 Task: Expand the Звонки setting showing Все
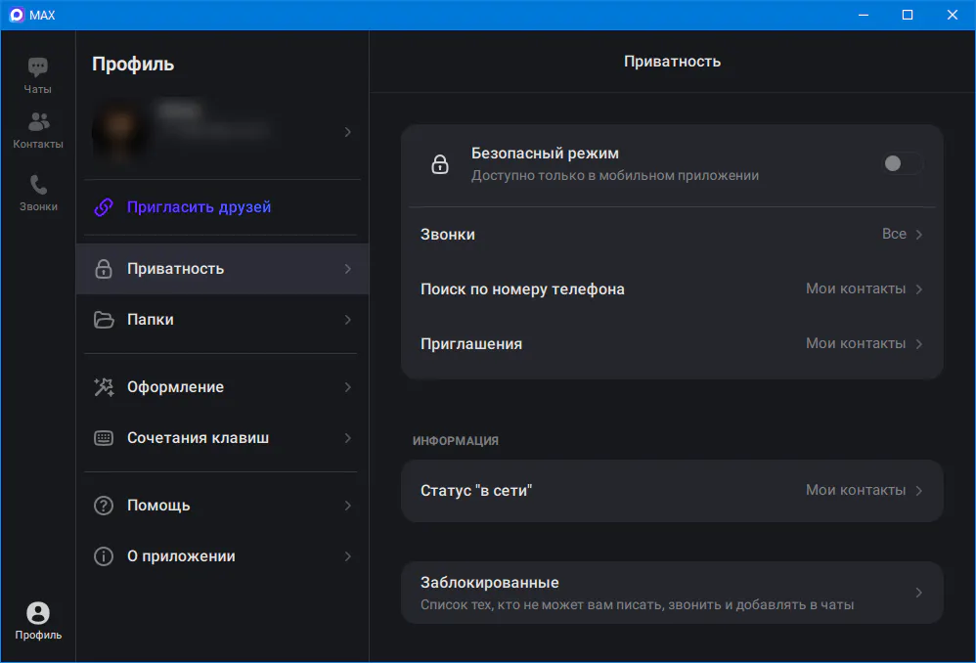click(x=671, y=235)
